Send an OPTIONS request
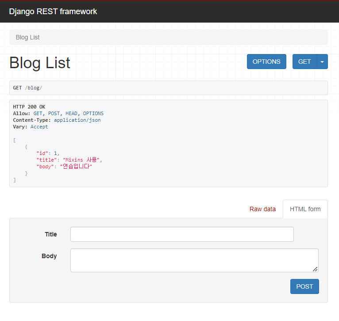This screenshot has height=321, width=339. [266, 62]
